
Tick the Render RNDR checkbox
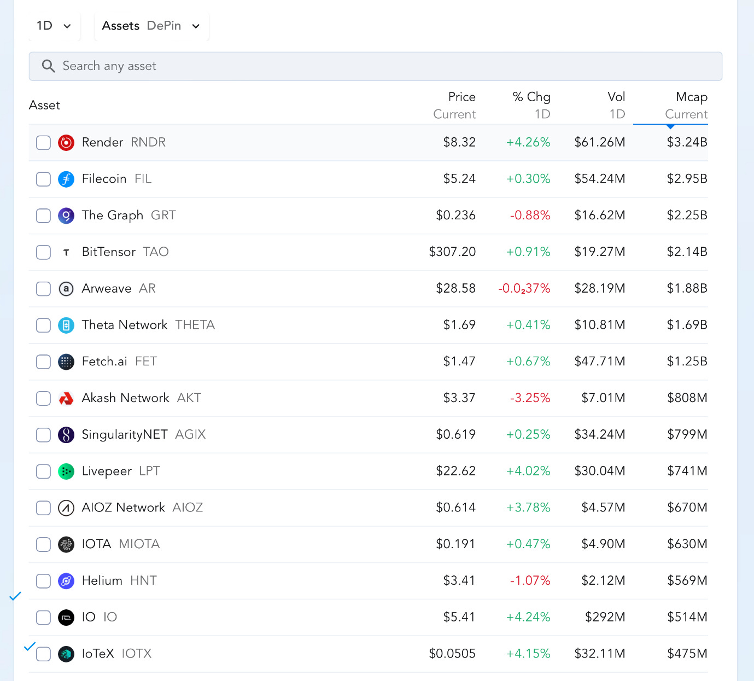43,143
